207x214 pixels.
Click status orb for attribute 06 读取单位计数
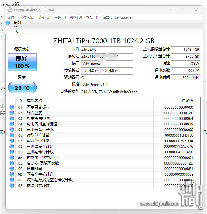12,135
